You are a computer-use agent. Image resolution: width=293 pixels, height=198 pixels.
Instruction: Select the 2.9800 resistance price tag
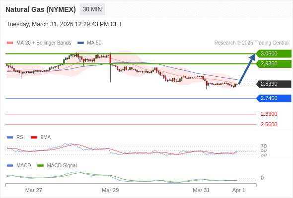tap(274, 64)
